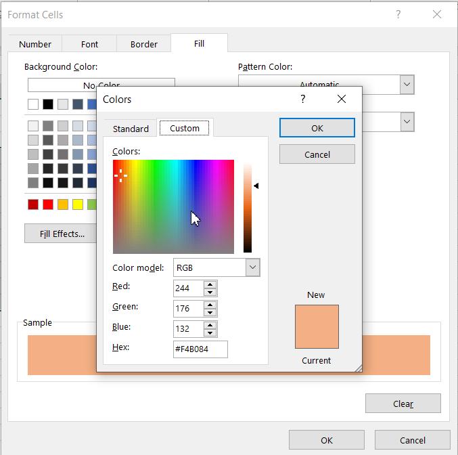
Task: Increase the Green value with up arrow
Action: point(210,305)
